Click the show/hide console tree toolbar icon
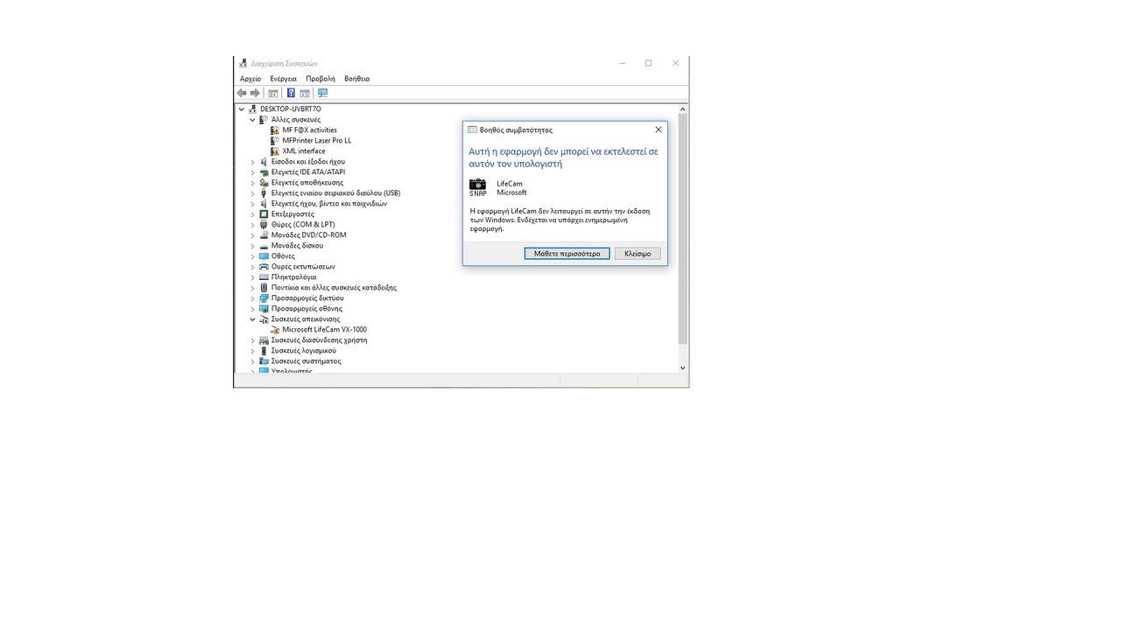Screen dimensions: 1121x630 click(273, 93)
